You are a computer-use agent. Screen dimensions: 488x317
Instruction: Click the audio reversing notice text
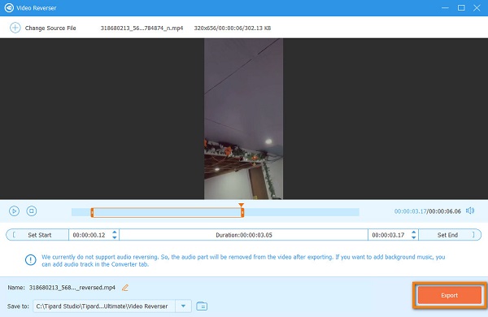click(x=243, y=260)
